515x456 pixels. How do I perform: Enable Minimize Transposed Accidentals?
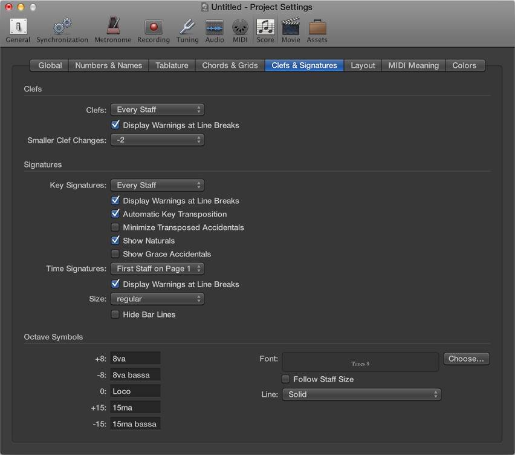[115, 227]
